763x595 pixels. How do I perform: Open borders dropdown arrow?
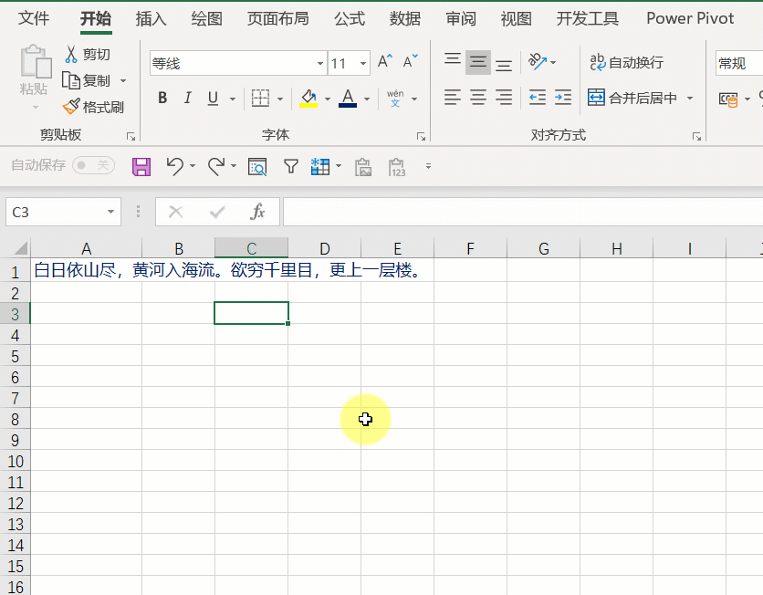[280, 99]
